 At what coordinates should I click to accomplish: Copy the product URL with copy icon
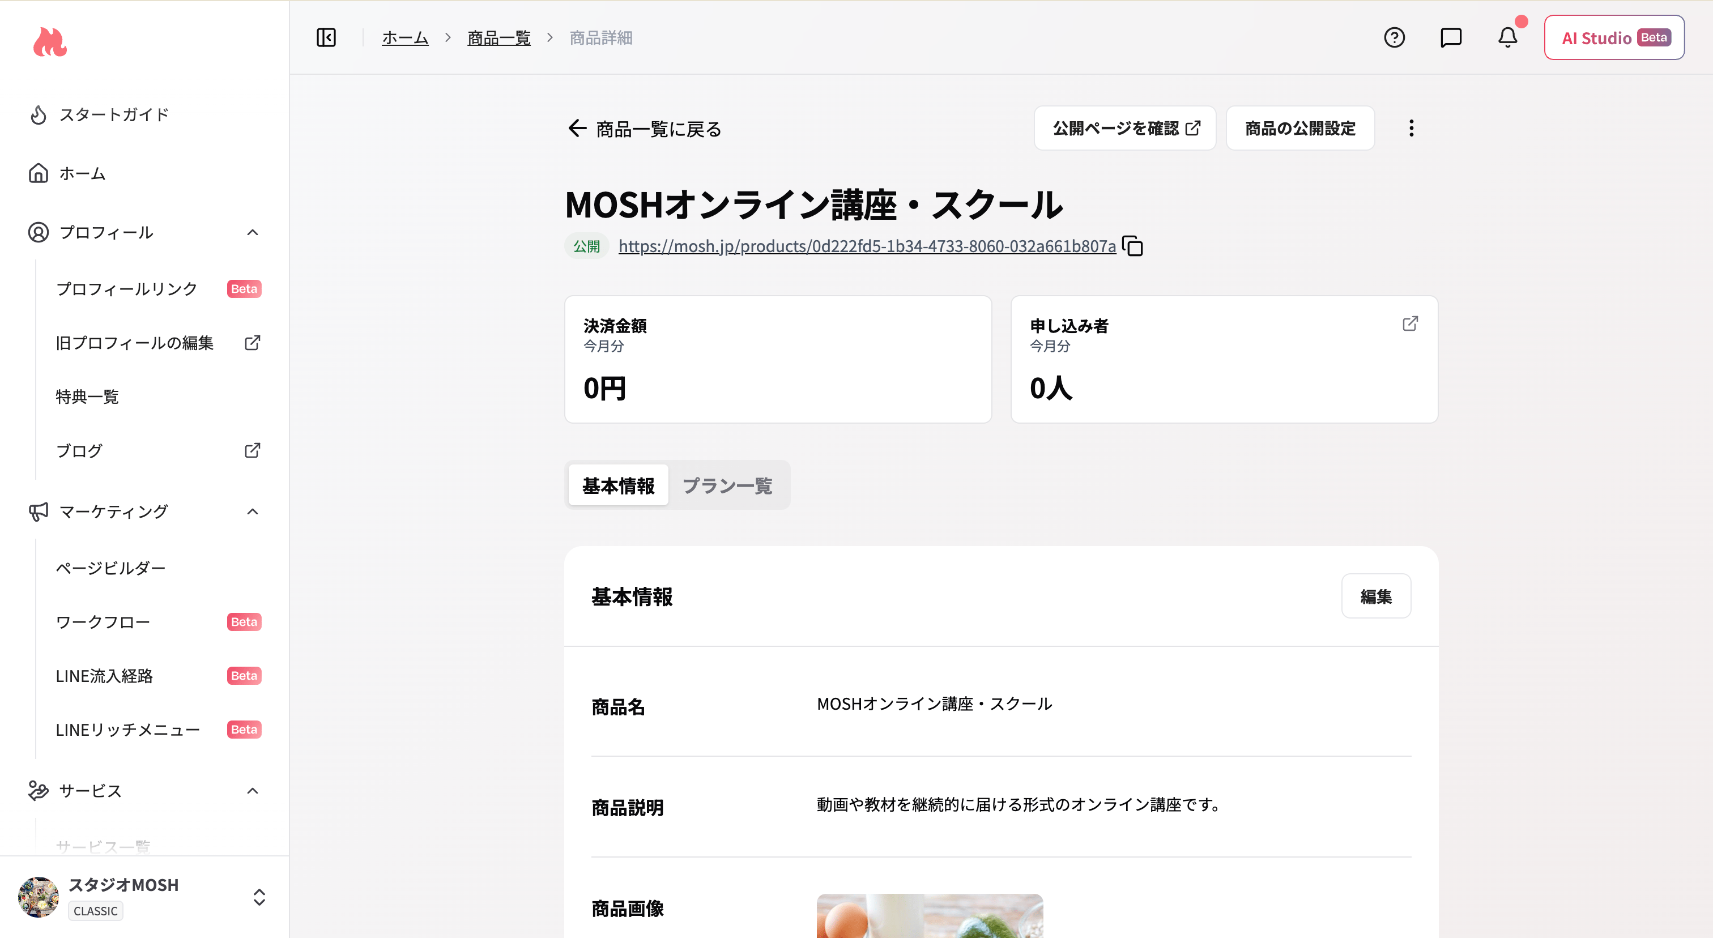[x=1132, y=246]
